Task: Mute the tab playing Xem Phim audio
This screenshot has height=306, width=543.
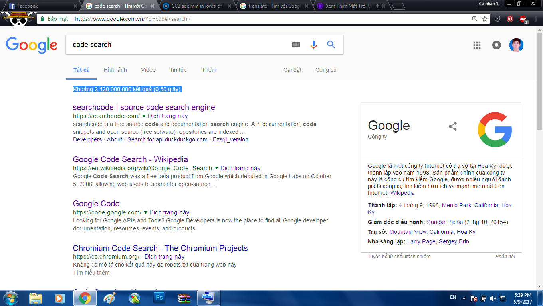Action: point(378,6)
